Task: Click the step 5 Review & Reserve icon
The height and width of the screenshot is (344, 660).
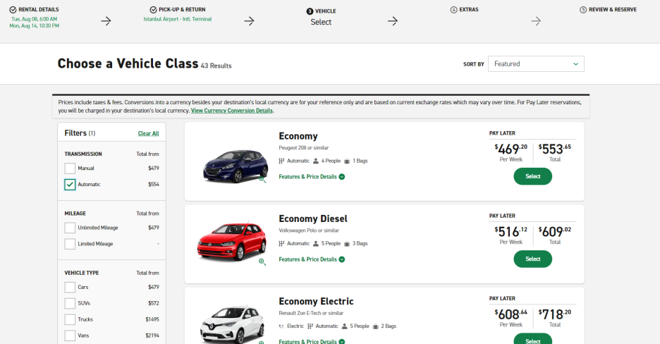Action: pos(583,10)
